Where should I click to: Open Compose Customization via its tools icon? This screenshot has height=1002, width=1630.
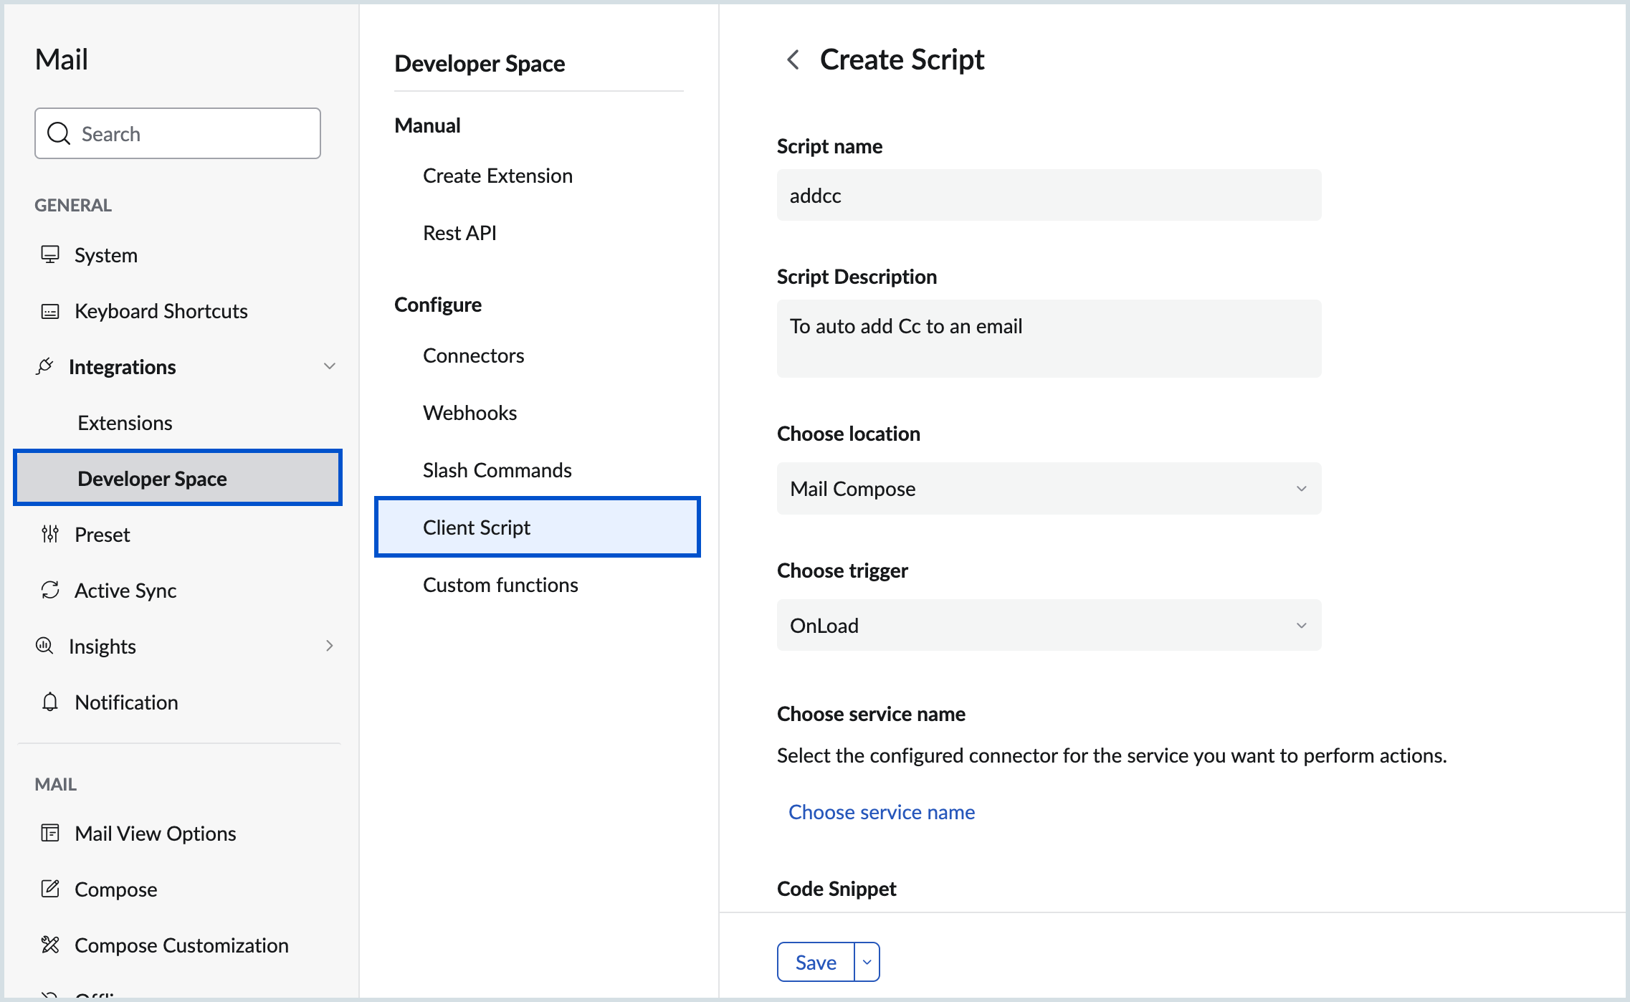pyautogui.click(x=50, y=945)
